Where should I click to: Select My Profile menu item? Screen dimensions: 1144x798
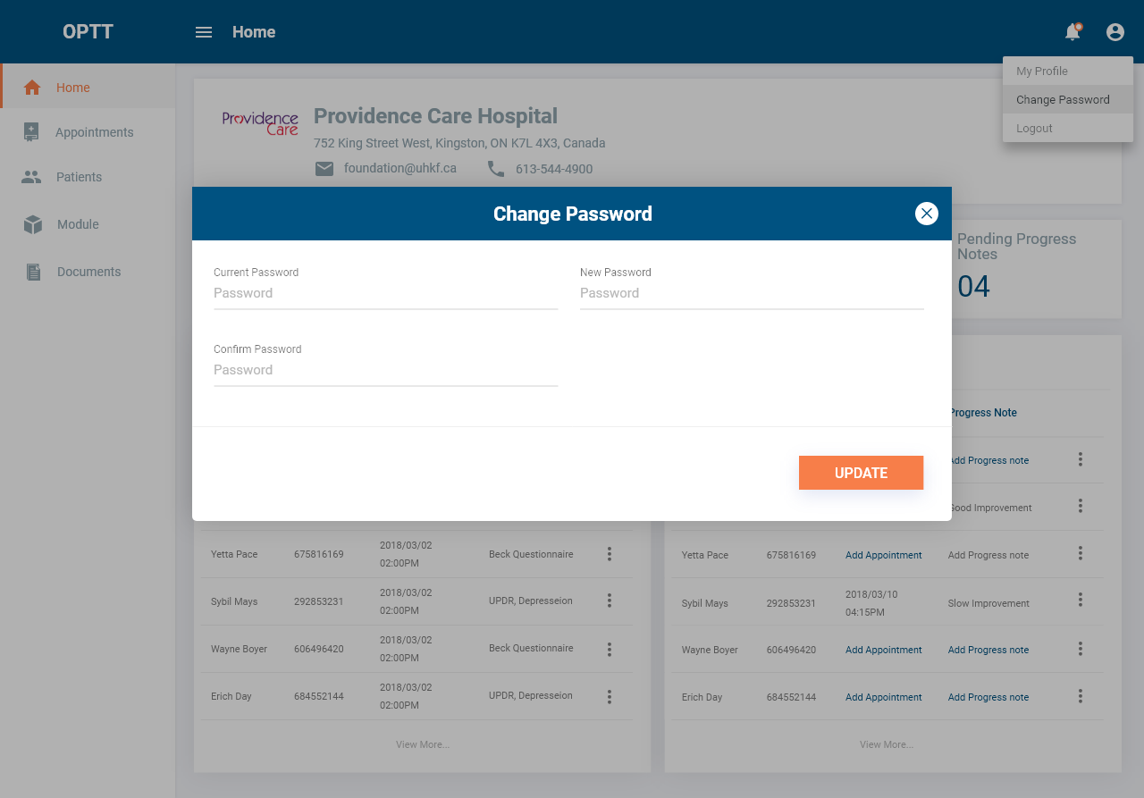click(x=1042, y=71)
